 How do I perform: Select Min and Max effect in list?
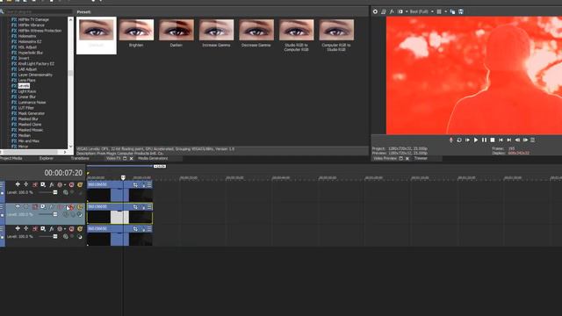coord(29,140)
